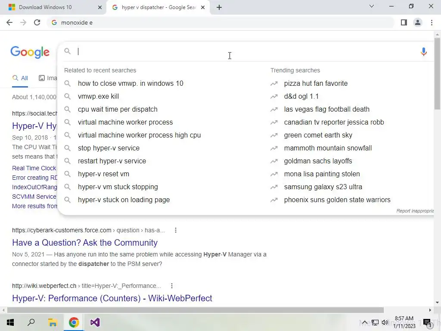Image resolution: width=441 pixels, height=331 pixels.
Task: Reload the page with the refresh icon
Action: (37, 22)
